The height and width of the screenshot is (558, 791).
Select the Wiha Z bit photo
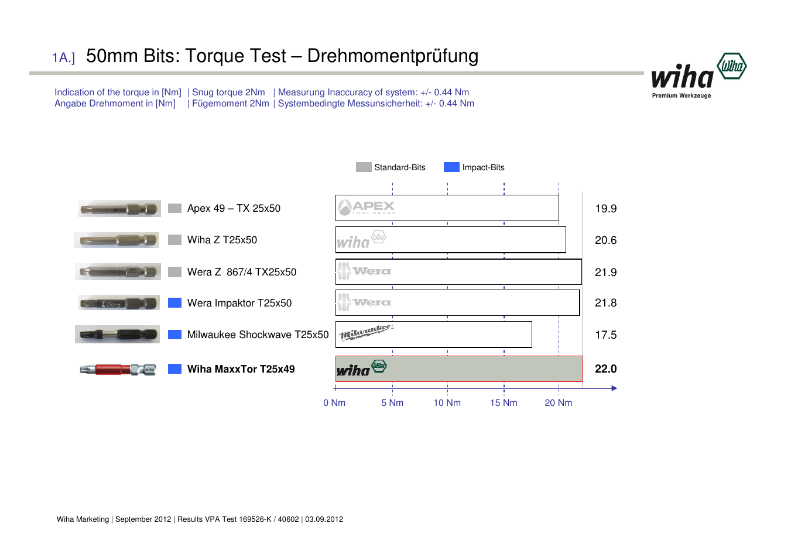coord(117,240)
